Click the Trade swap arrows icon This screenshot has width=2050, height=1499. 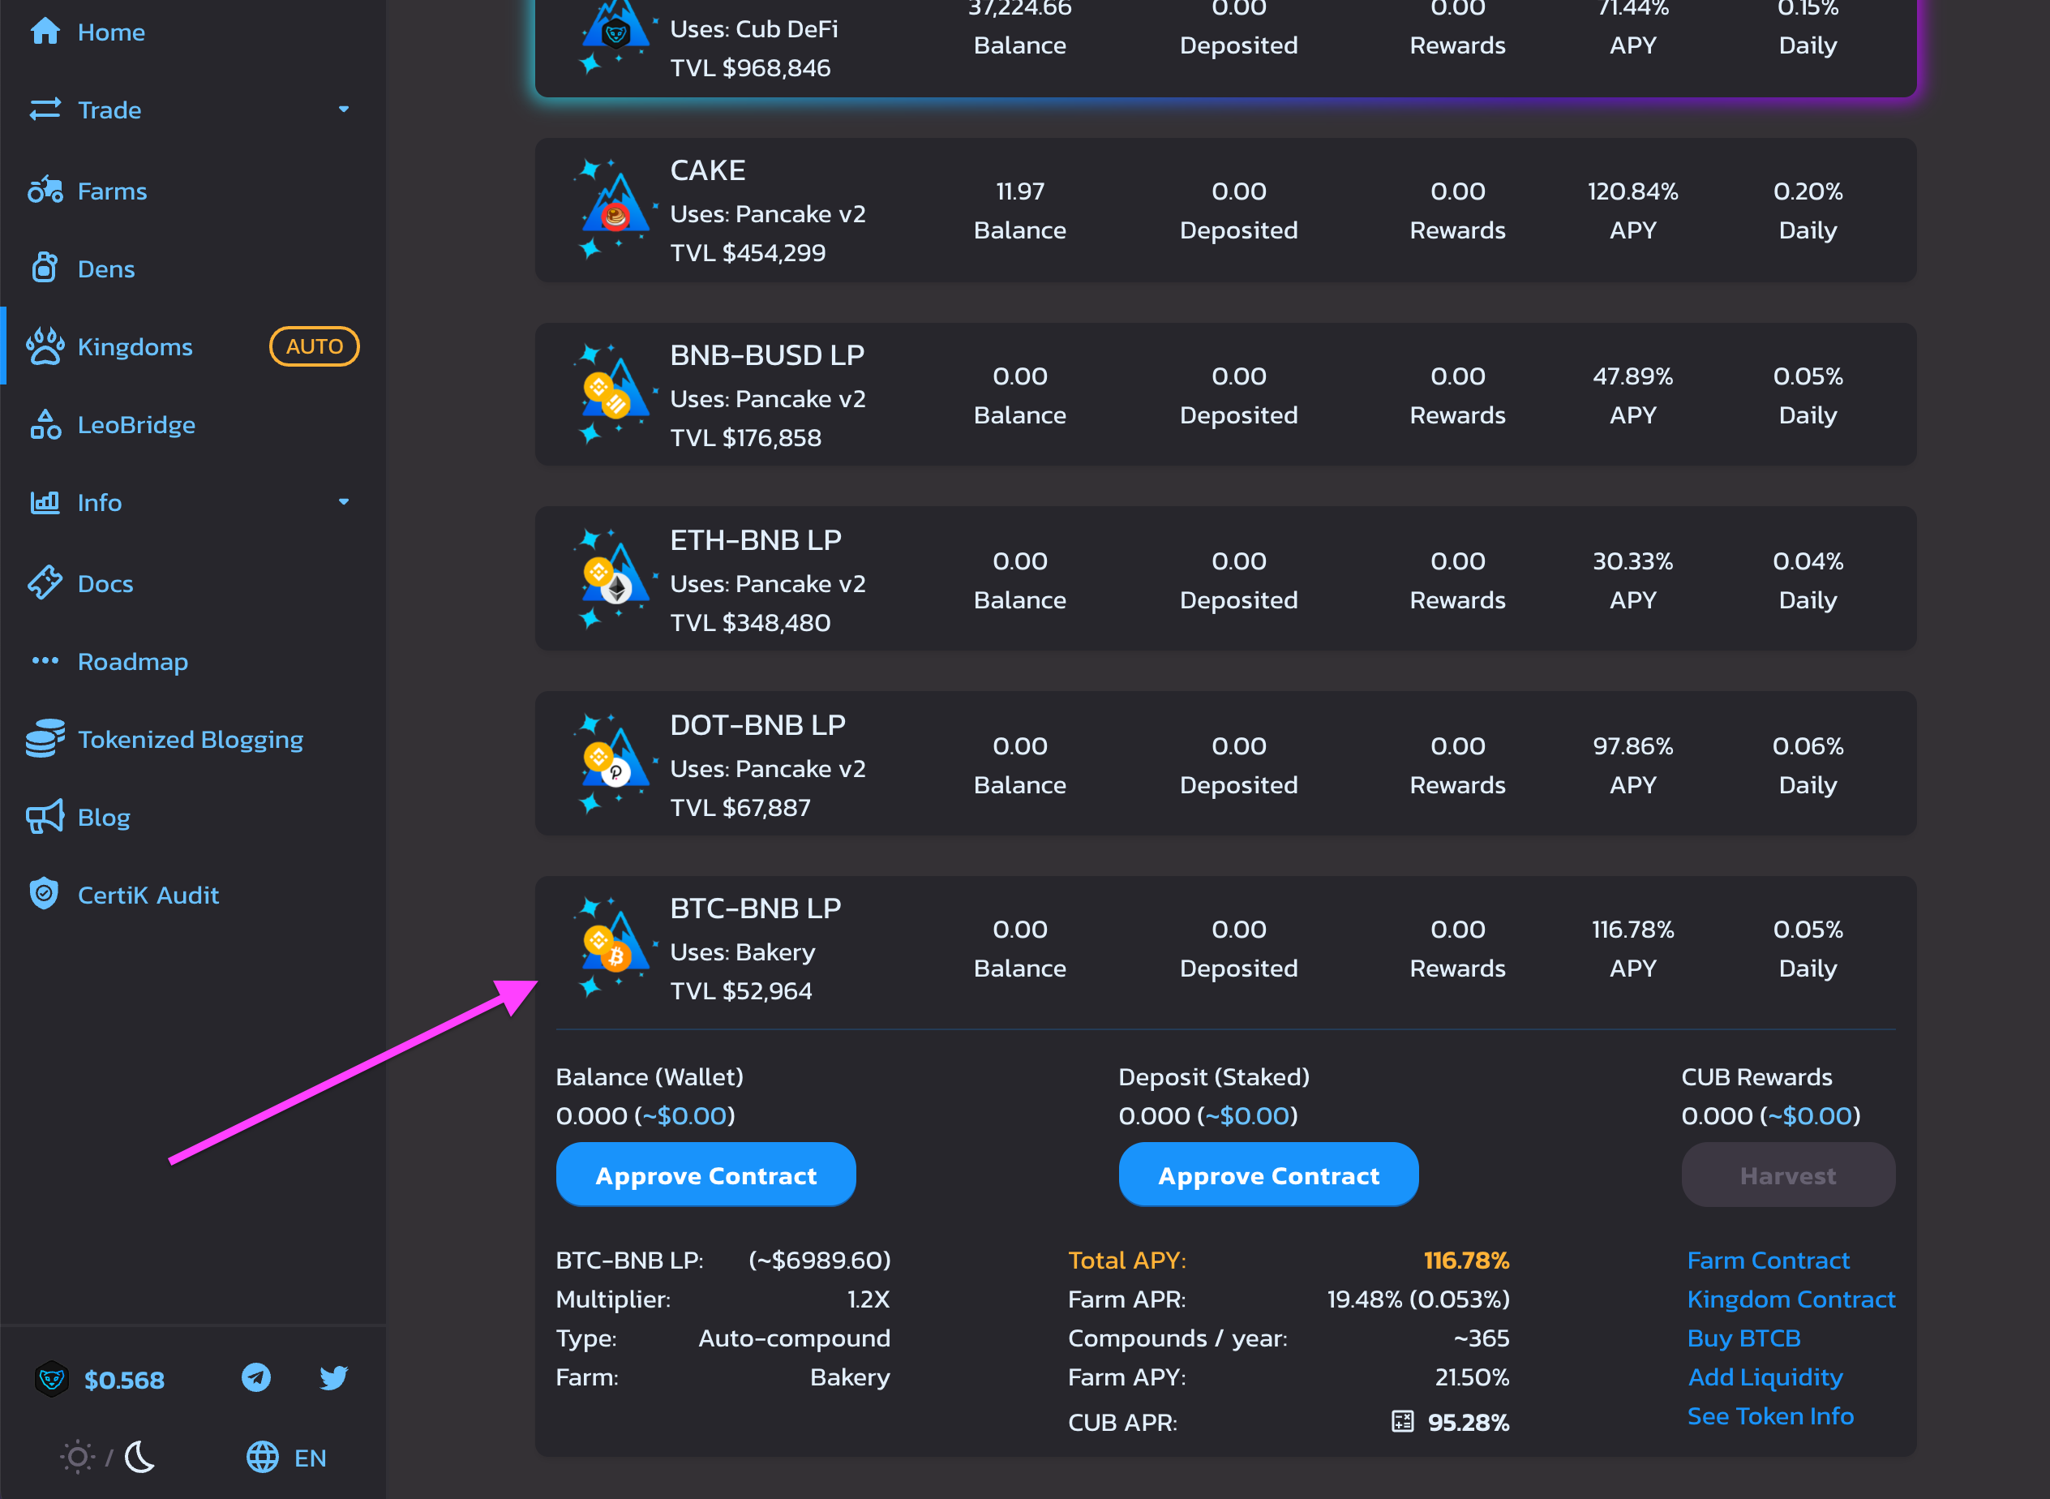45,110
